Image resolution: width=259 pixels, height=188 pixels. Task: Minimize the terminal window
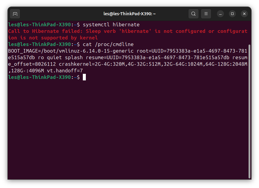coord(220,13)
